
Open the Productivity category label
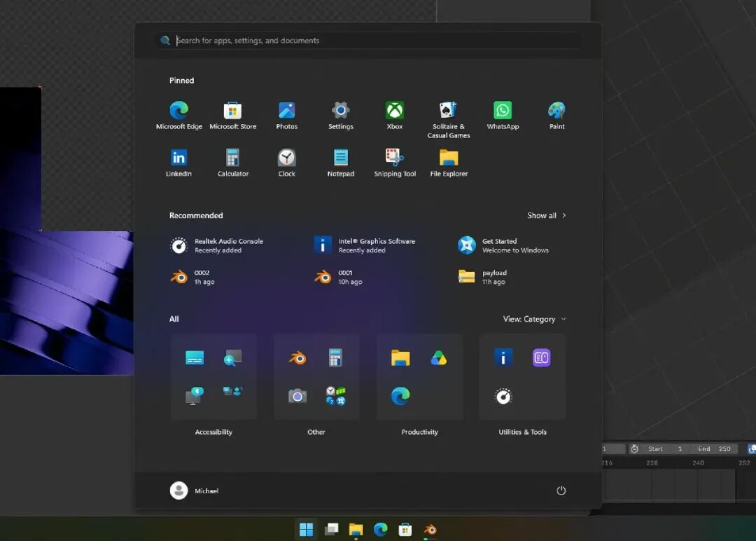(x=419, y=432)
